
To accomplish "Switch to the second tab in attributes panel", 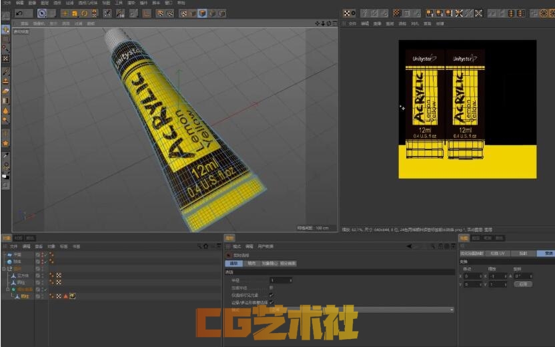I will 251,264.
